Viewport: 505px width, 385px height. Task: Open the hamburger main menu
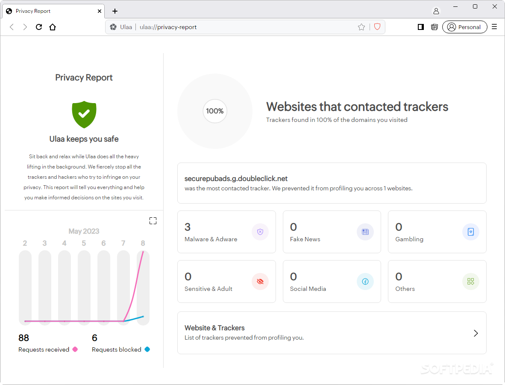[494, 27]
